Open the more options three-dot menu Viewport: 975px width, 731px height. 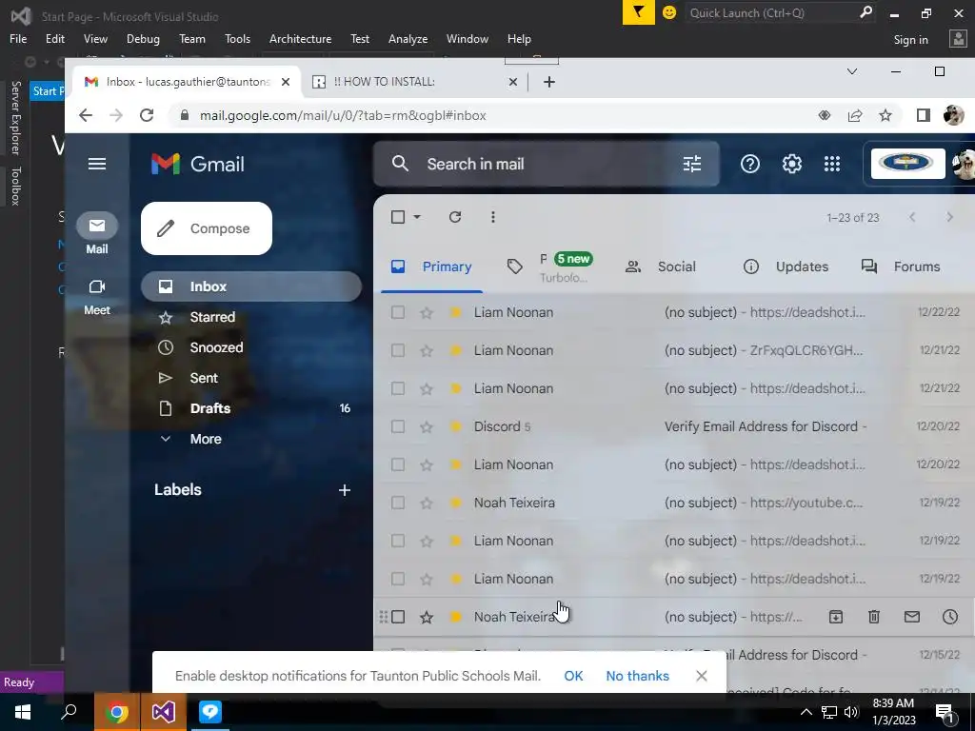pyautogui.click(x=493, y=217)
